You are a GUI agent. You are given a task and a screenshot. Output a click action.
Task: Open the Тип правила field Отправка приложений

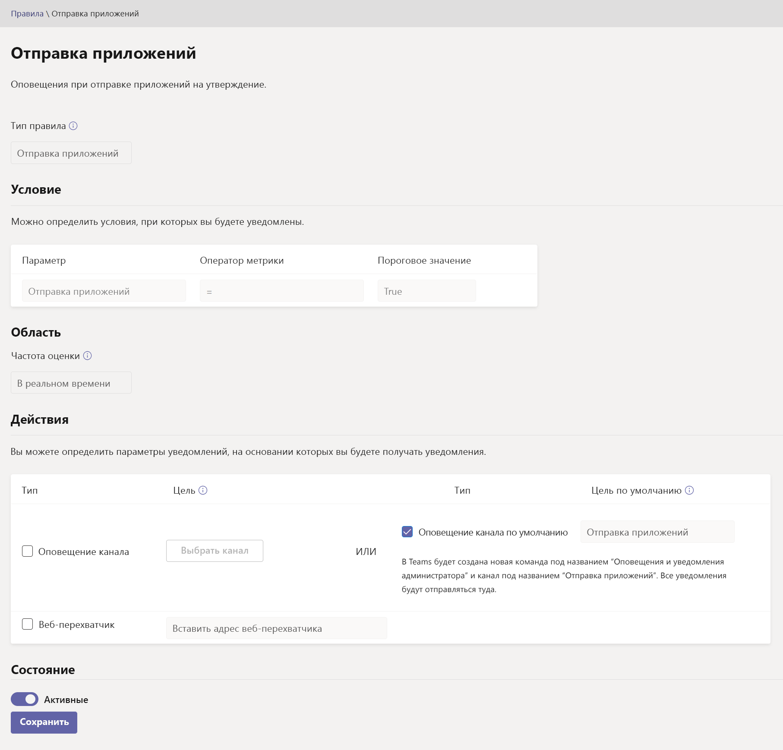(x=71, y=153)
